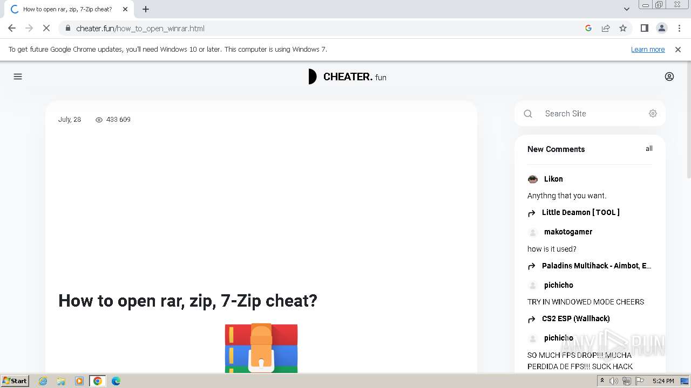Open Paladins Multihack - Aimbot link
This screenshot has height=388, width=691.
[597, 266]
